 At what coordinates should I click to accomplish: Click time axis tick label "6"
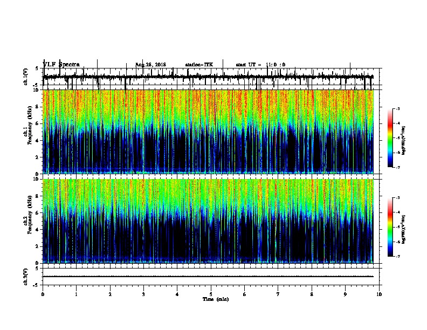pos(244,294)
